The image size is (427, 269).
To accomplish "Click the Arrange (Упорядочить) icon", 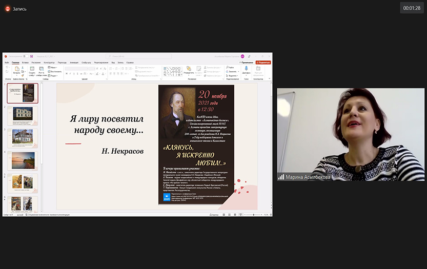I will (x=189, y=69).
